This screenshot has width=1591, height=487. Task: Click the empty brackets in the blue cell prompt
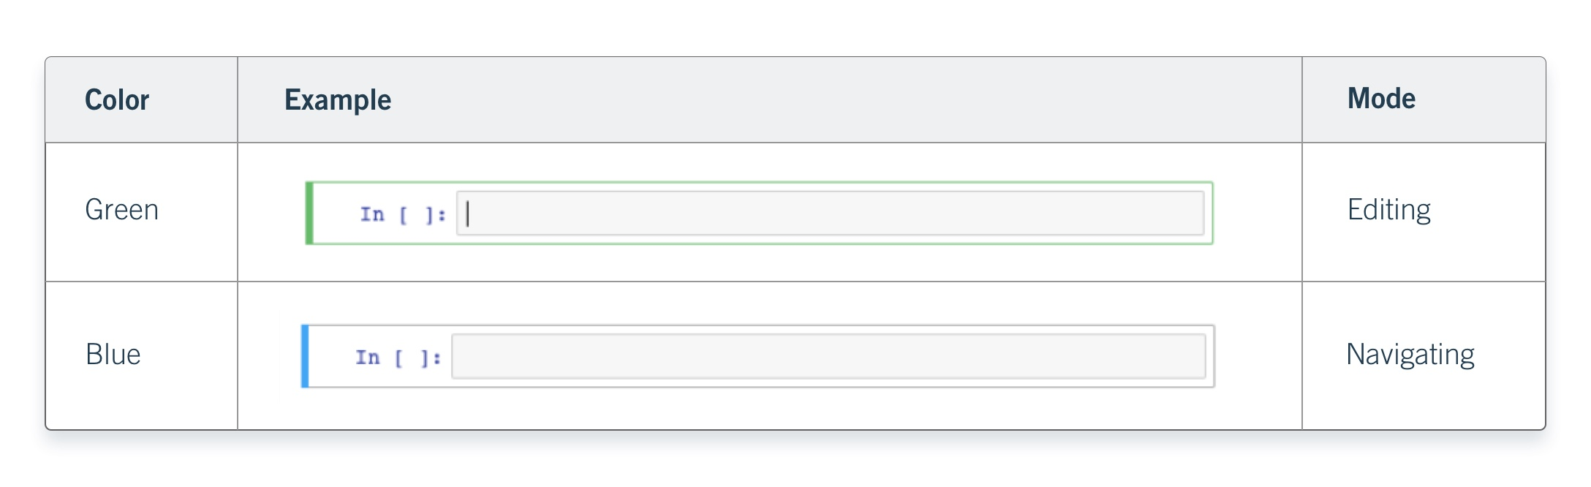[409, 358]
